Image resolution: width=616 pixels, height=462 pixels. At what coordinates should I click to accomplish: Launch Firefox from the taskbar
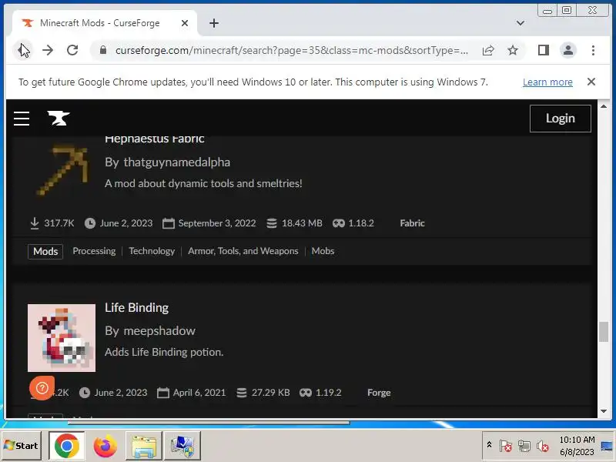click(105, 446)
